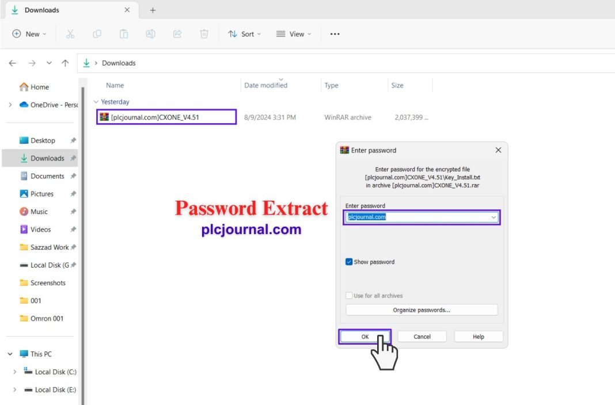Uncheck the Show password checkbox
Screen dimensions: 615x405
(x=349, y=262)
